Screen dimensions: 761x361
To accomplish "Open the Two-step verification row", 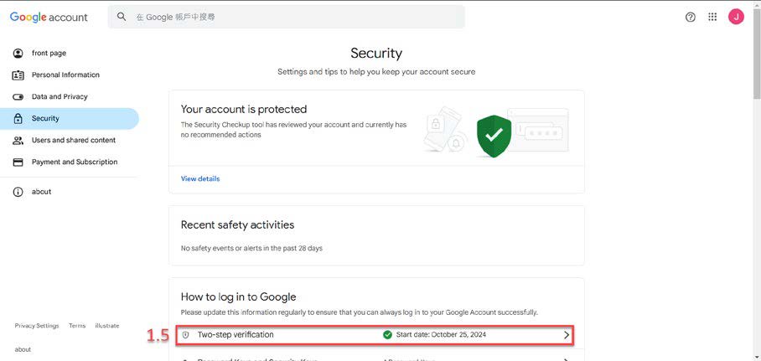I will (374, 335).
